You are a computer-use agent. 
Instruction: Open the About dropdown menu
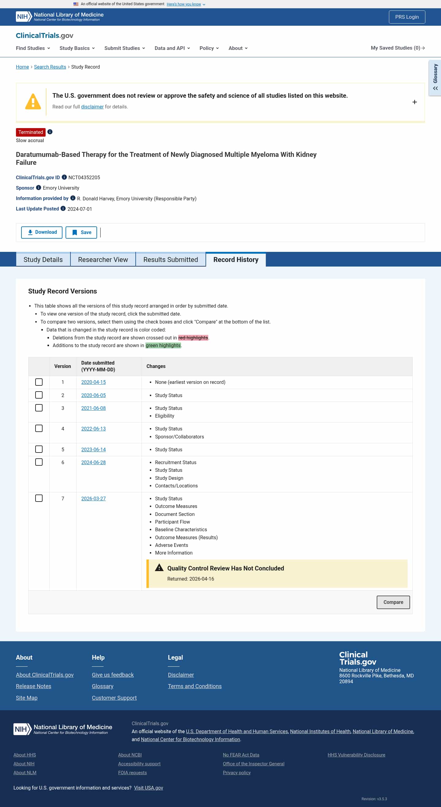tap(238, 48)
